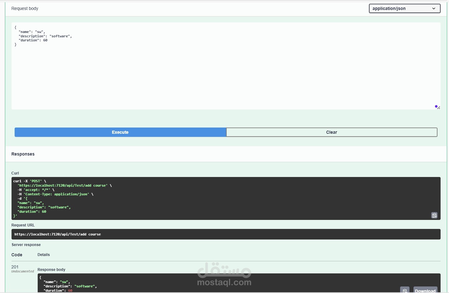Click the copy icon in the Curl panel corner

tap(434, 215)
